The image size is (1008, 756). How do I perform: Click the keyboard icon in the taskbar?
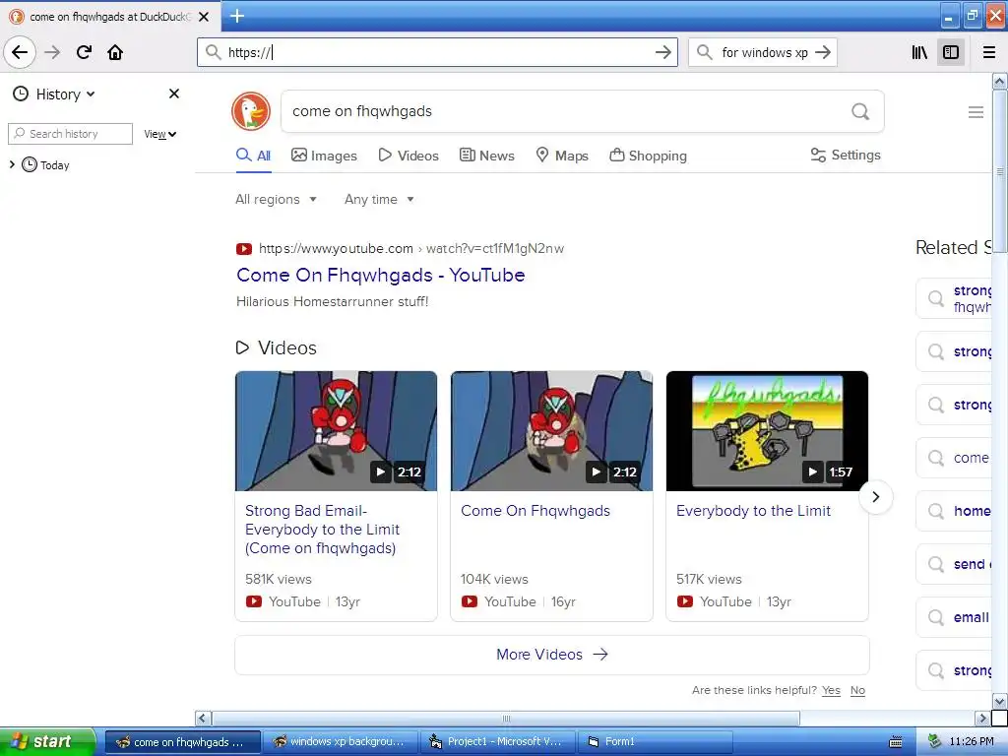tap(896, 742)
